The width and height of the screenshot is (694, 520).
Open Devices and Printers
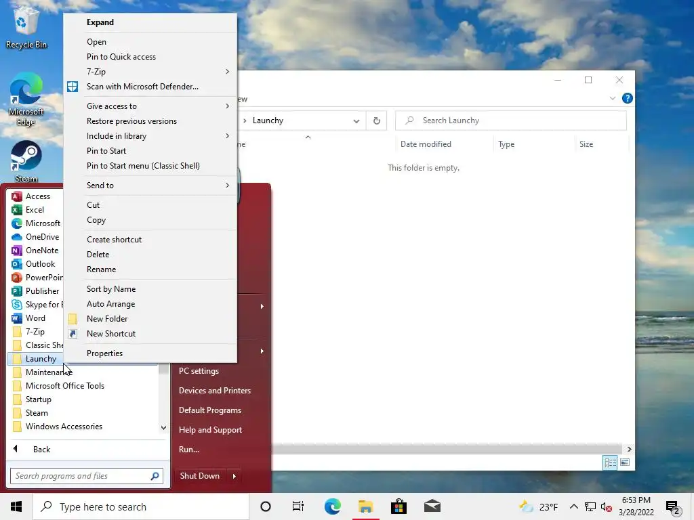tap(215, 391)
